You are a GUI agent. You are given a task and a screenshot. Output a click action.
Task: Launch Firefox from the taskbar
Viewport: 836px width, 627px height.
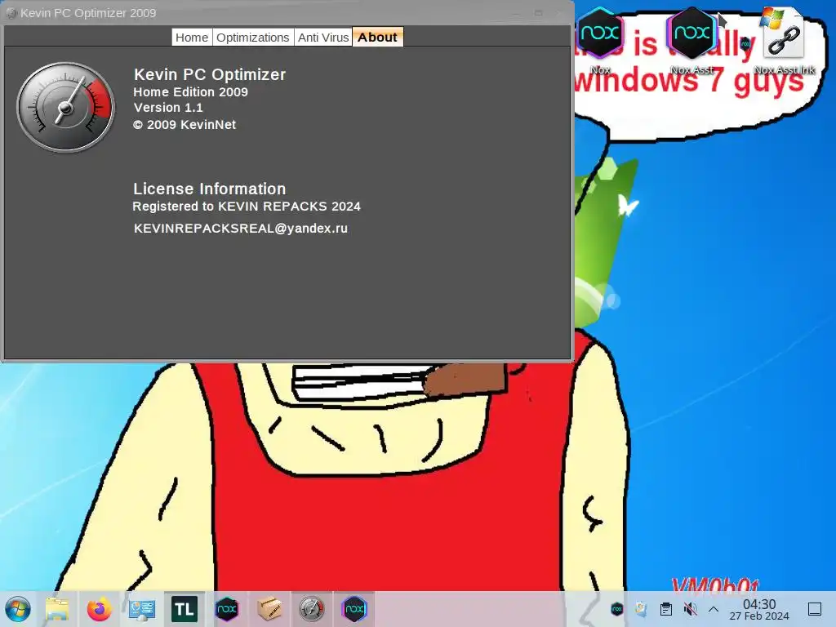[x=99, y=609]
